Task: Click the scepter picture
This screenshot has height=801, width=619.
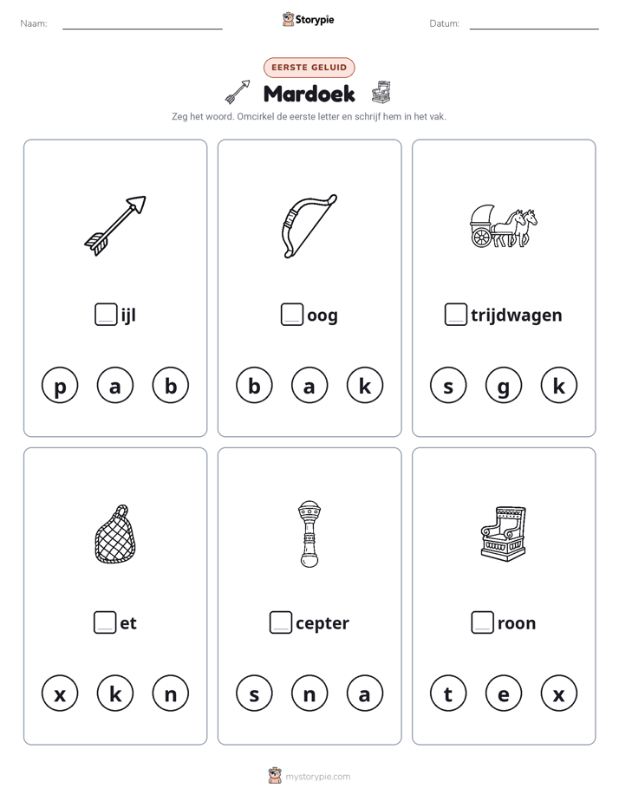Action: click(309, 534)
